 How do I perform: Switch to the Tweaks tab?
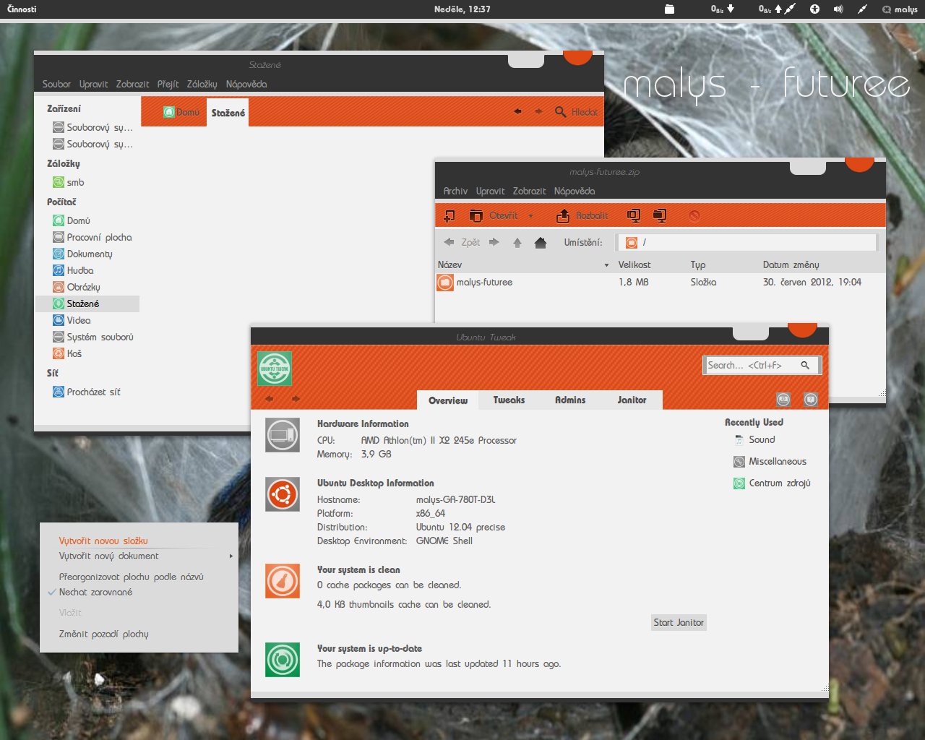[509, 400]
